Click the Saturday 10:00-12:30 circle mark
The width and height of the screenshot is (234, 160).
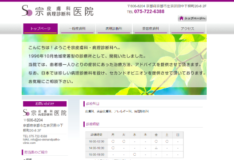point(167,141)
